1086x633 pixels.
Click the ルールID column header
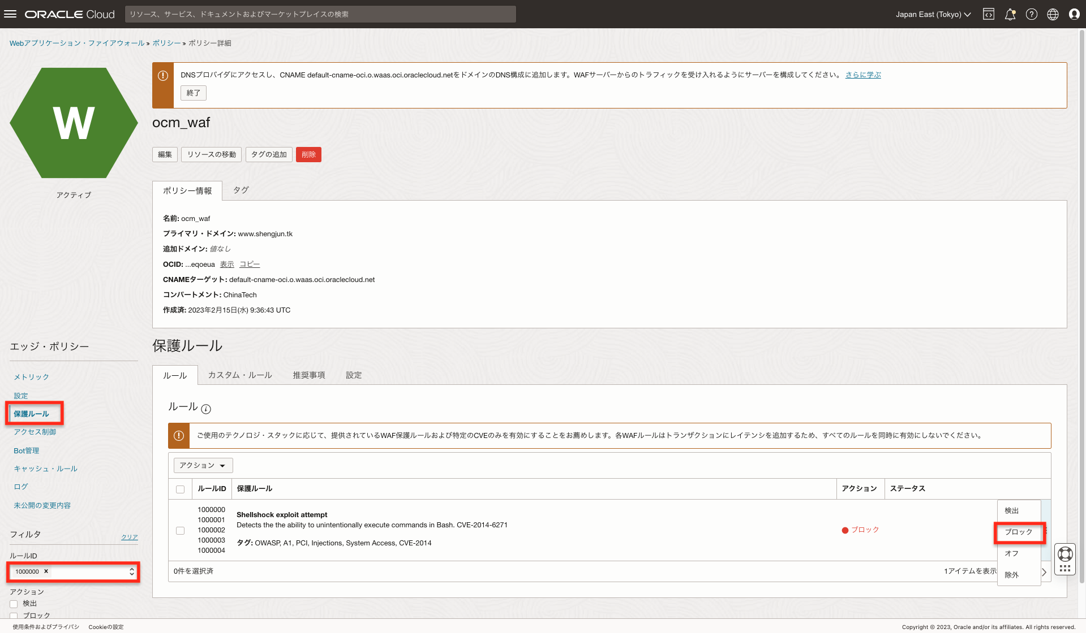pyautogui.click(x=212, y=489)
